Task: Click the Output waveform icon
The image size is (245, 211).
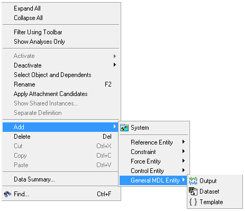Action: tap(193, 181)
